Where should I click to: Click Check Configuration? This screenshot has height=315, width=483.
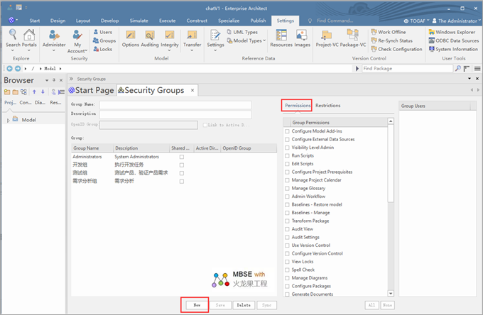click(x=397, y=49)
